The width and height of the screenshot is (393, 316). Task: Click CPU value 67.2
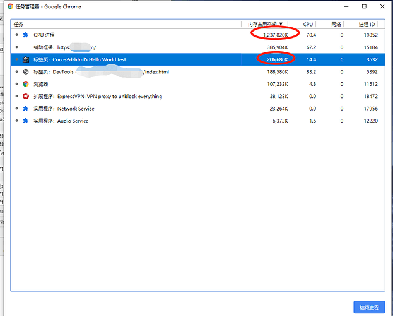pos(311,47)
